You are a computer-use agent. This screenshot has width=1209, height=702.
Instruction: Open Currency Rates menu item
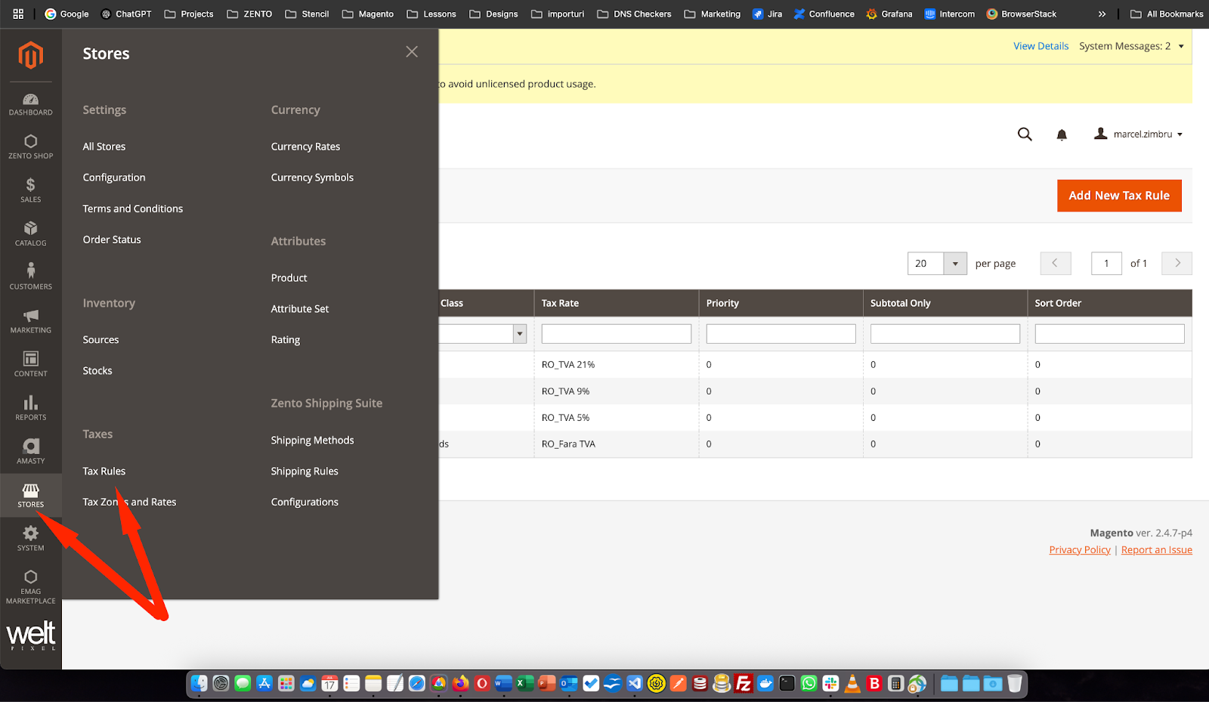click(x=305, y=147)
